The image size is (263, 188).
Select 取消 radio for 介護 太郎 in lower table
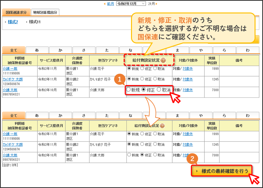click(x=155, y=155)
